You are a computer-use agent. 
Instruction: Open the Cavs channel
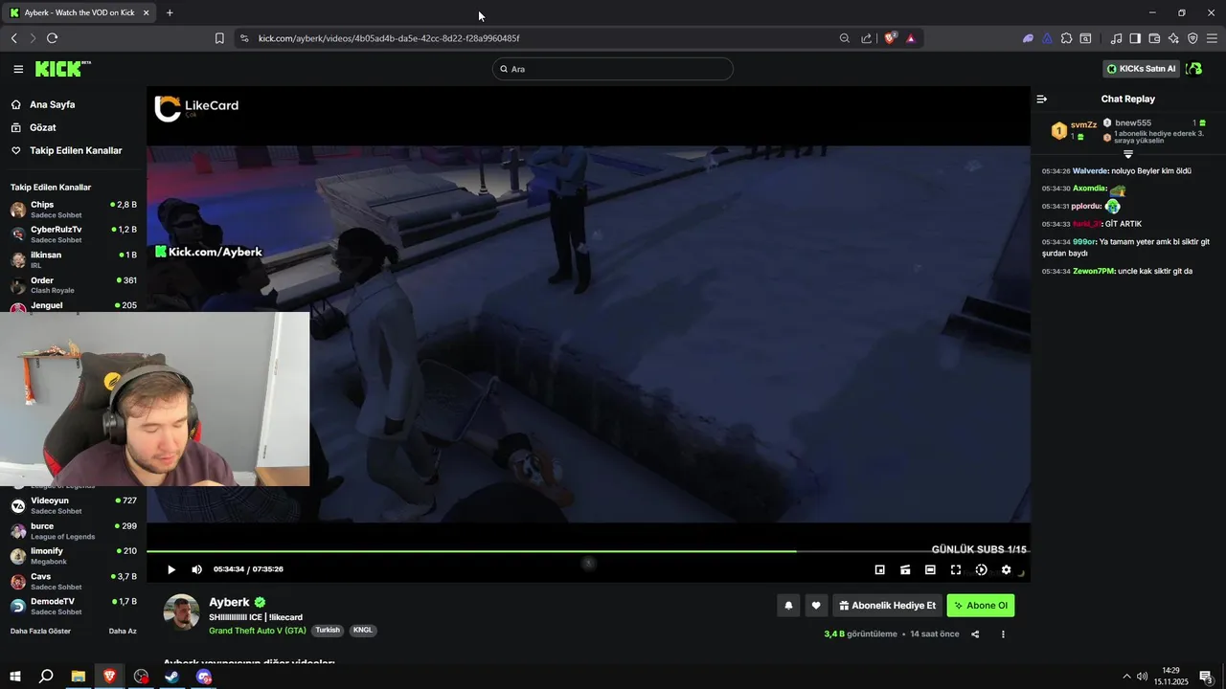click(73, 580)
